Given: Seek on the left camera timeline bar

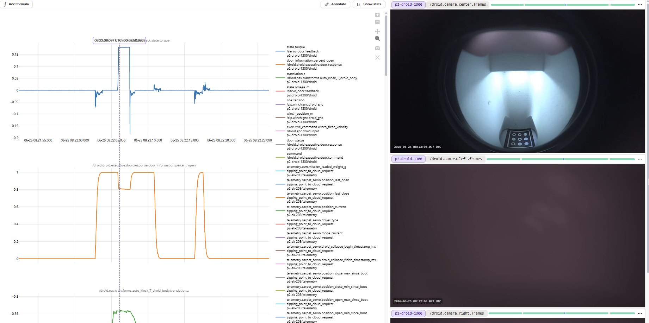Looking at the screenshot, I should coord(561,159).
